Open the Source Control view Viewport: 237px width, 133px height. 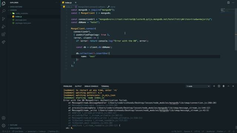coord(3,19)
